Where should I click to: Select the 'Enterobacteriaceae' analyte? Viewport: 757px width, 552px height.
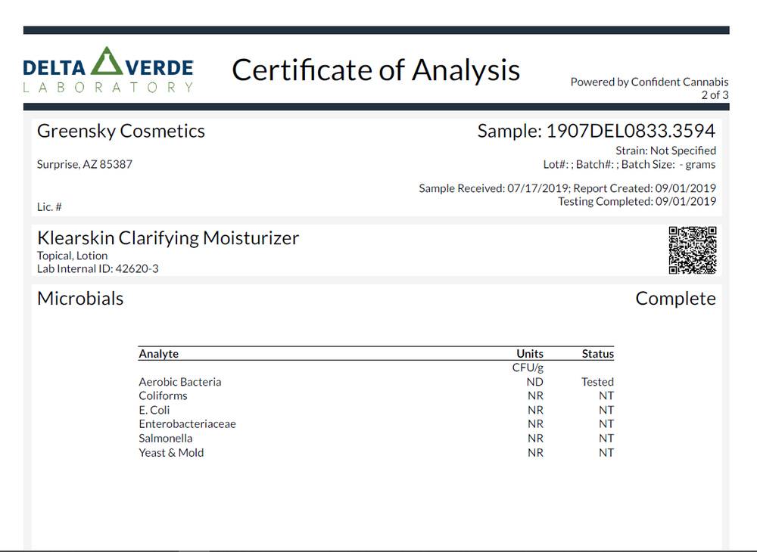(187, 423)
